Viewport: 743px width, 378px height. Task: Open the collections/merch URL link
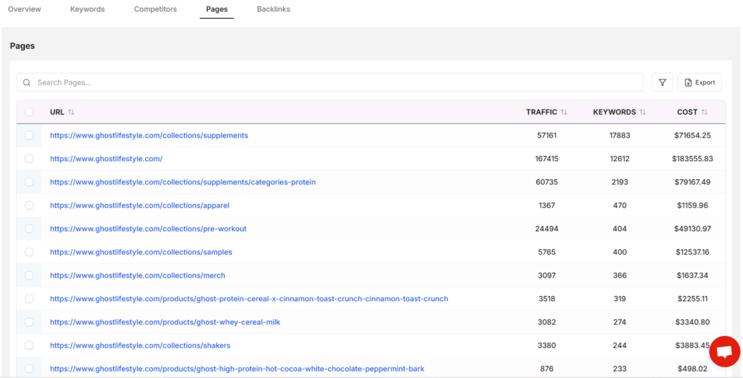137,275
